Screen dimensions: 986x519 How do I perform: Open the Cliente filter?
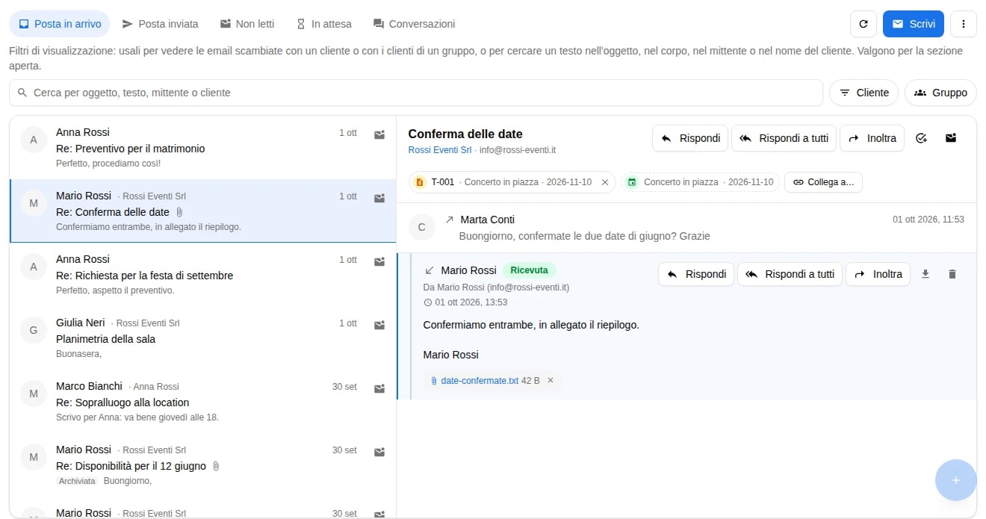point(864,93)
